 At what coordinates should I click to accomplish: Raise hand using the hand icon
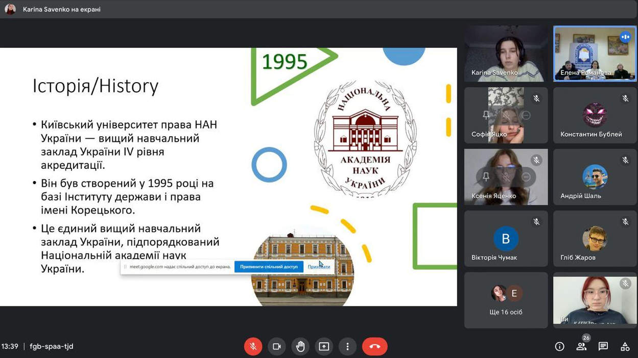point(300,346)
